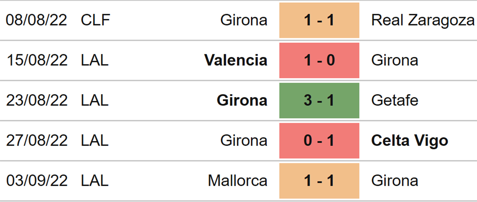The width and height of the screenshot is (477, 202).
Task: Click the Real Zaragoza team name
Action: click(x=423, y=20)
